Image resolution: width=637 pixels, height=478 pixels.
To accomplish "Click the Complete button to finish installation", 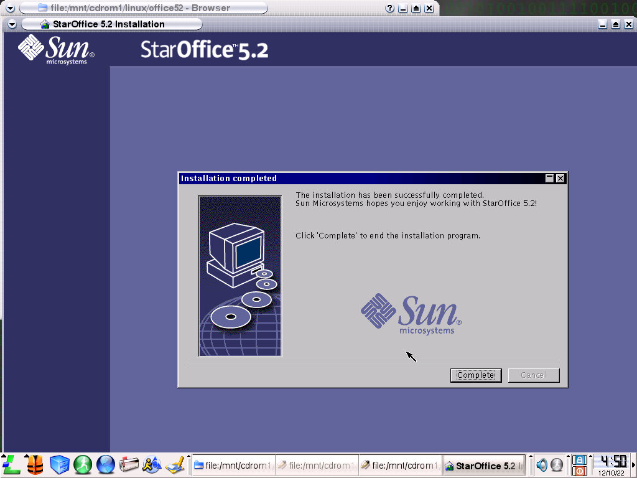I will 475,375.
